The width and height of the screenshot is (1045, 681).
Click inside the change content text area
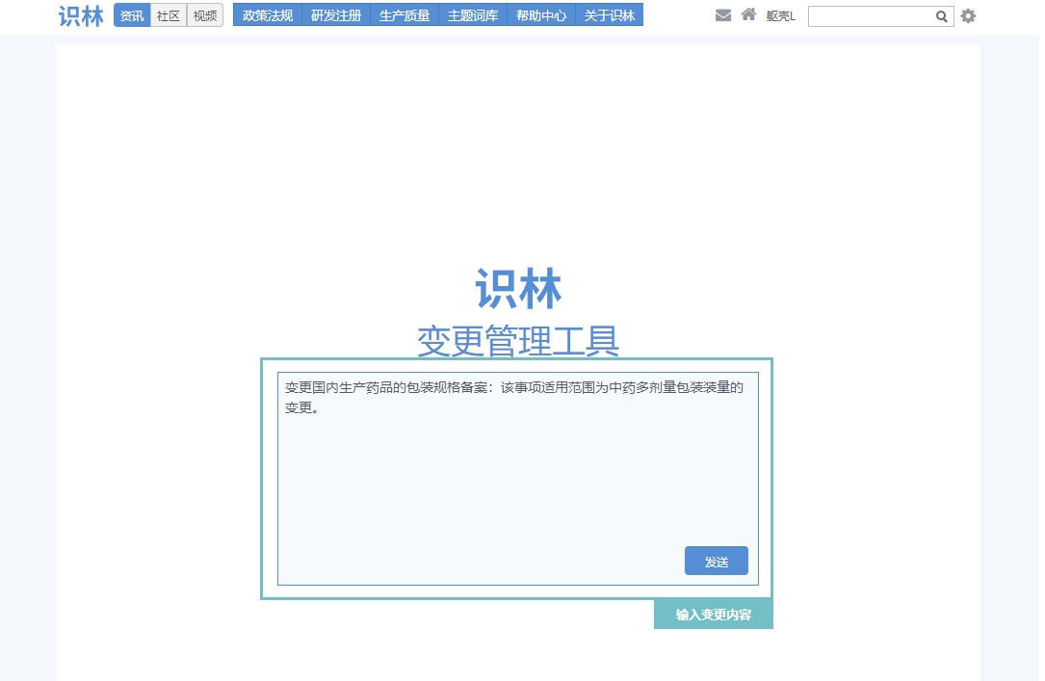pyautogui.click(x=518, y=479)
